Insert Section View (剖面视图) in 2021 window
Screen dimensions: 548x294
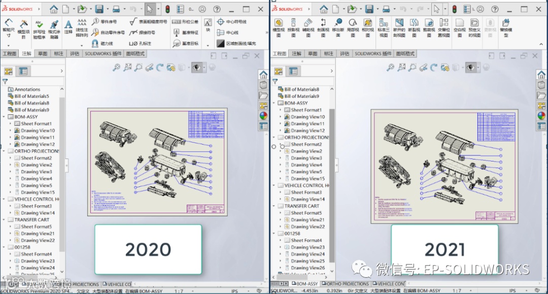click(x=323, y=28)
